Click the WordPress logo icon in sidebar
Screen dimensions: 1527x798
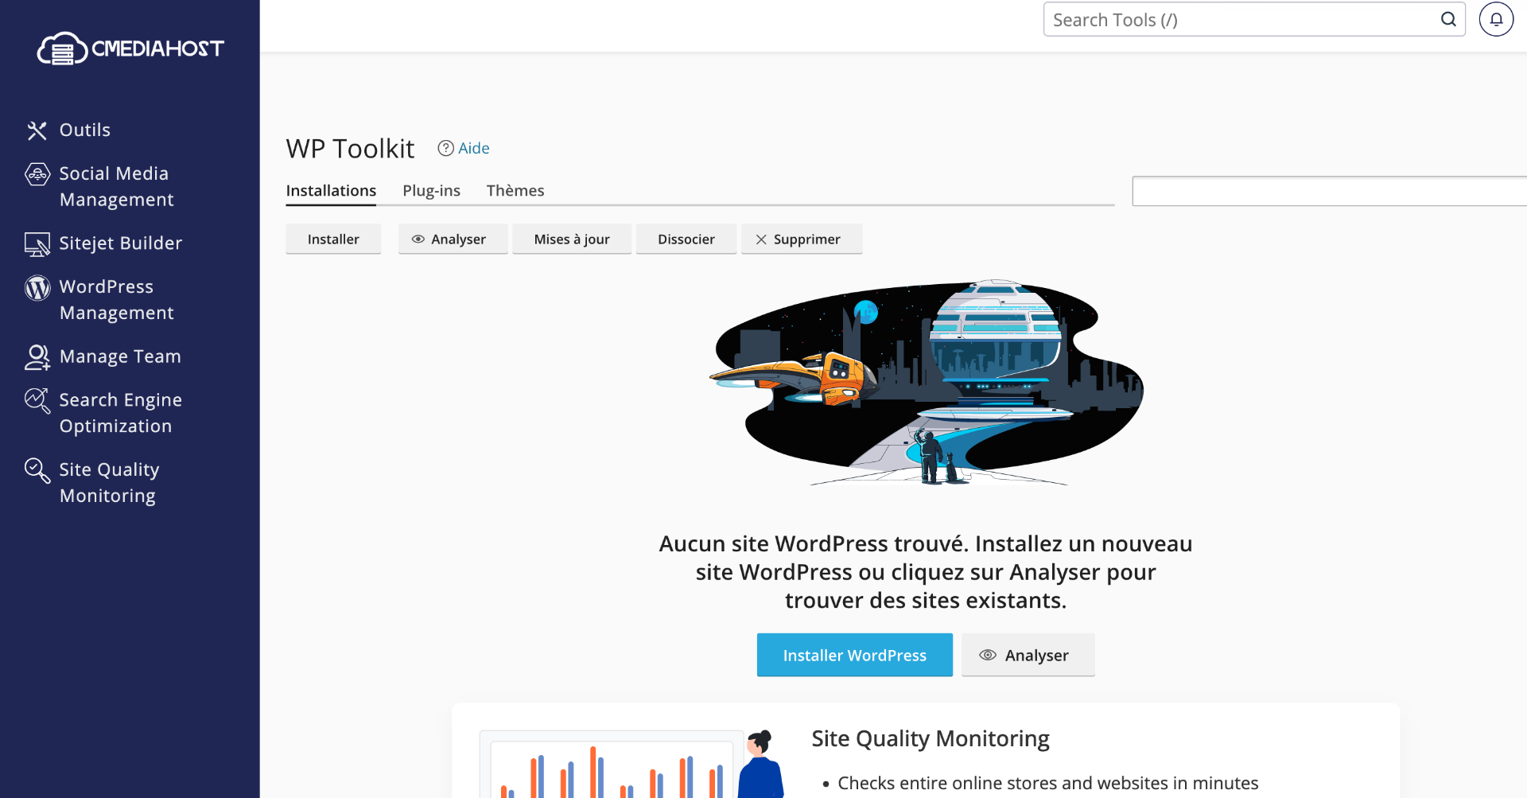pos(37,287)
